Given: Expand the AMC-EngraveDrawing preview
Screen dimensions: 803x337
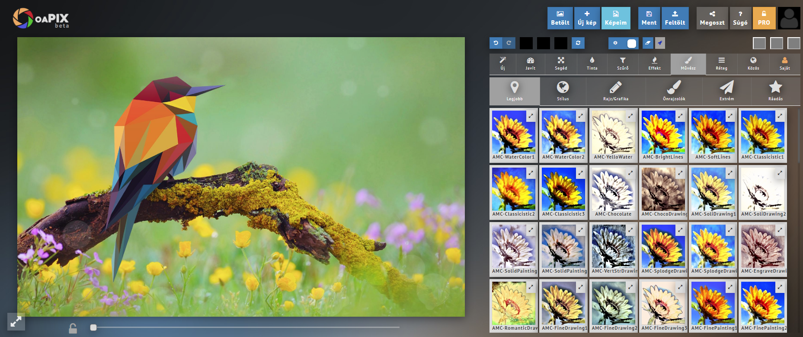Looking at the screenshot, I should click(780, 230).
